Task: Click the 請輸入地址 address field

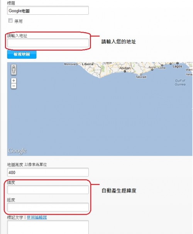Action: (48, 43)
